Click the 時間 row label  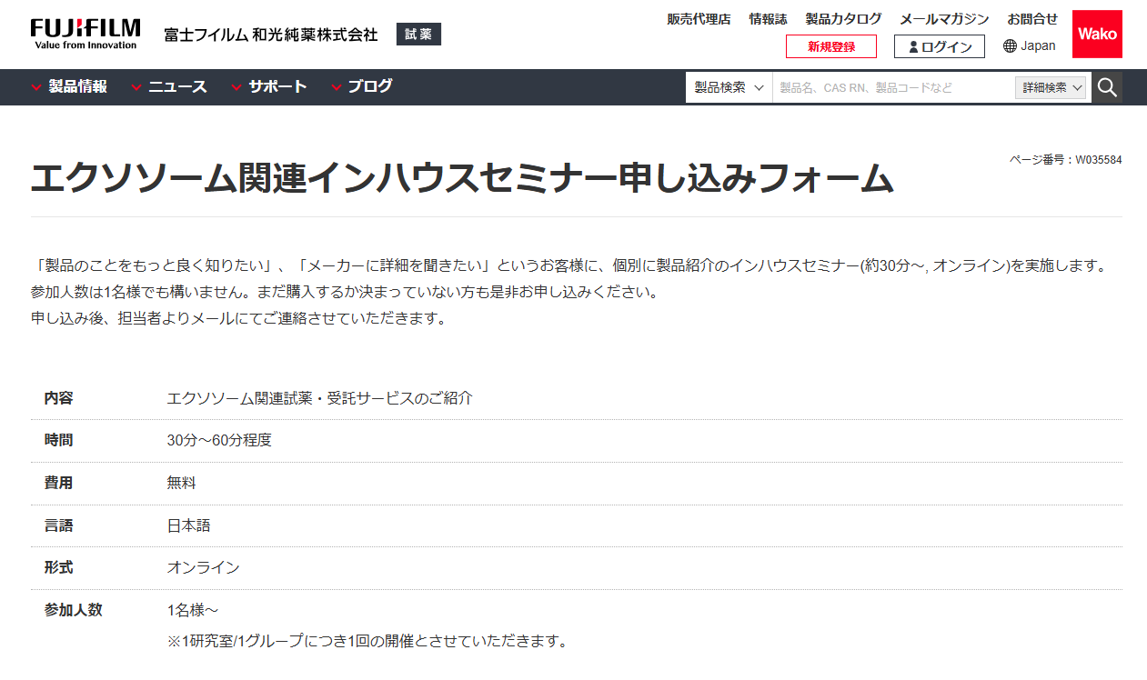pyautogui.click(x=58, y=440)
